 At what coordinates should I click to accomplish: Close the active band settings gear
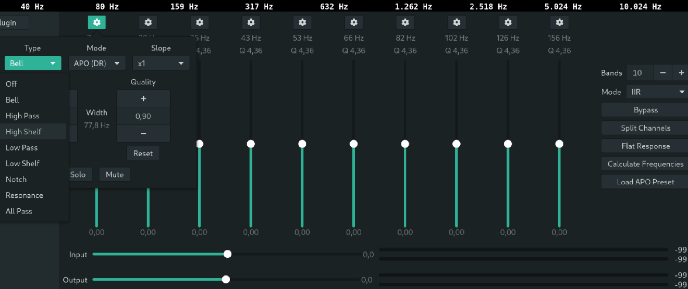(97, 22)
